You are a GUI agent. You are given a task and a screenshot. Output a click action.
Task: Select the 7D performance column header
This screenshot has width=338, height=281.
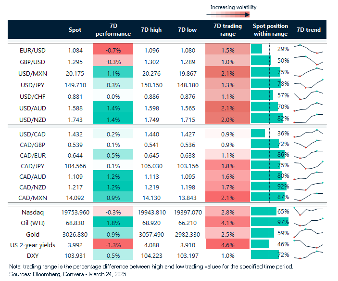(113, 30)
